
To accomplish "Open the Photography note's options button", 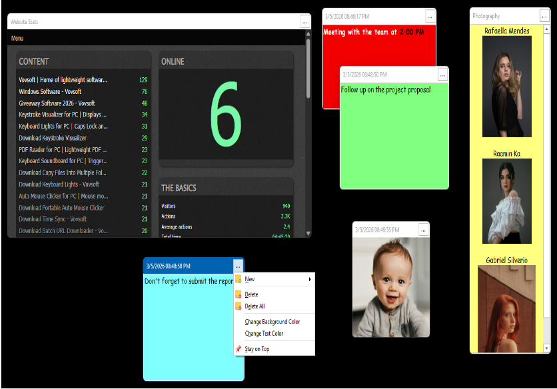I will pyautogui.click(x=544, y=16).
